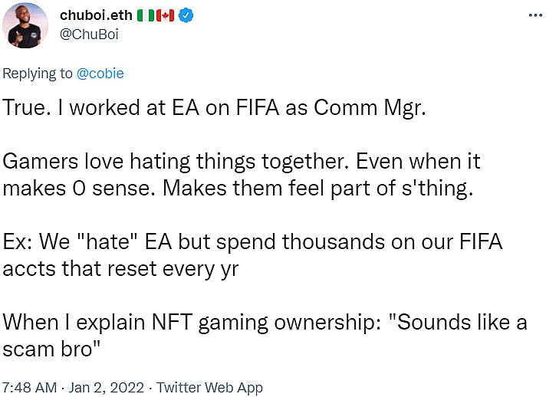
Task: Click the line "makes 0 sense"
Action: [x=238, y=189]
